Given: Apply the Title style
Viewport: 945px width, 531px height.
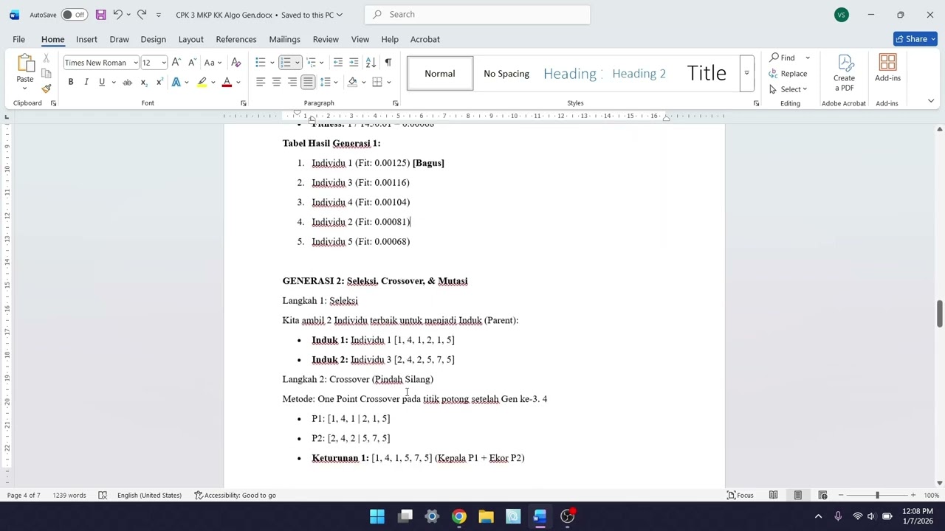Looking at the screenshot, I should pyautogui.click(x=707, y=73).
